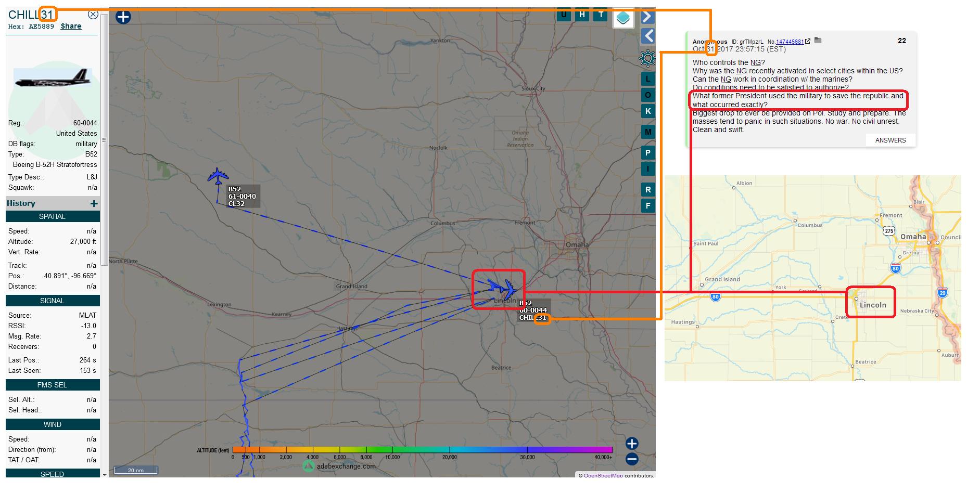967x493 pixels.
Task: Click the altitude value 27,000 ft
Action: tap(83, 242)
